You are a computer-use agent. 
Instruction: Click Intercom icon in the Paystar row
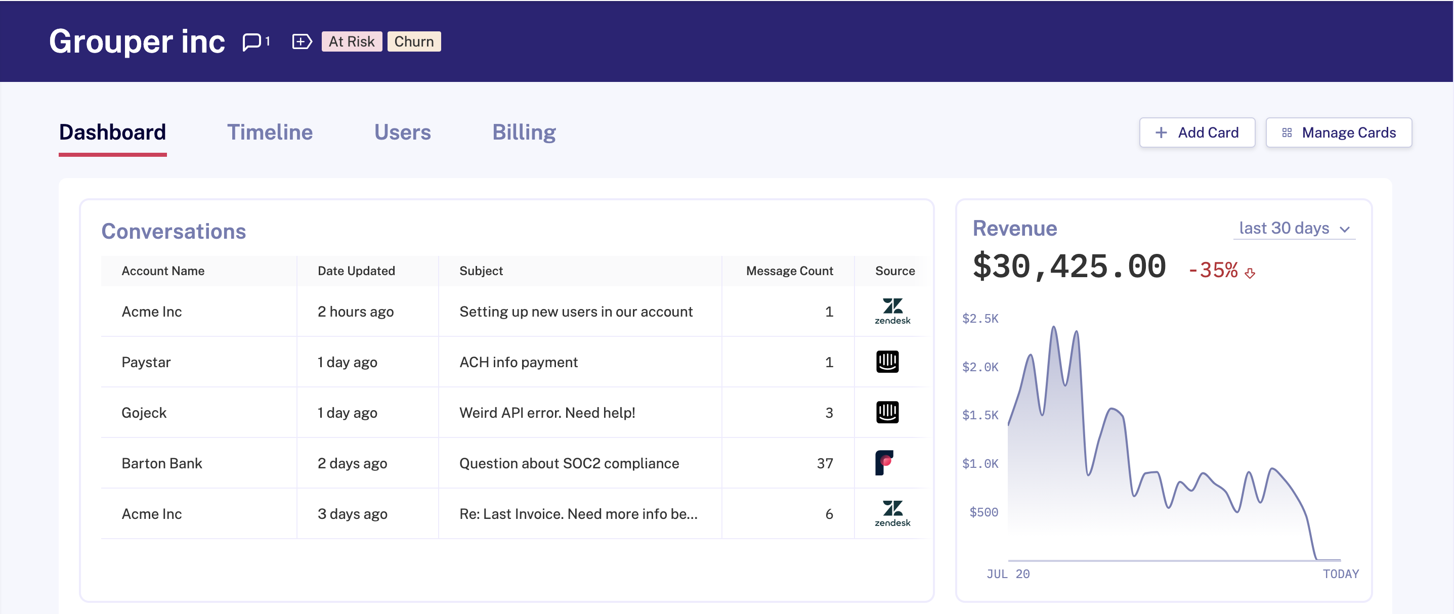pos(887,362)
